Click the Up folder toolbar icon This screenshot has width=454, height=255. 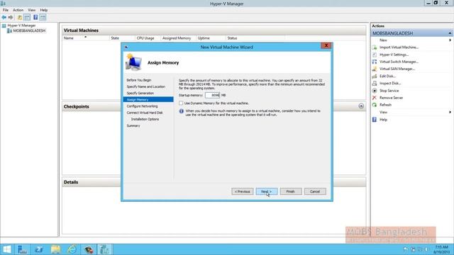20,18
